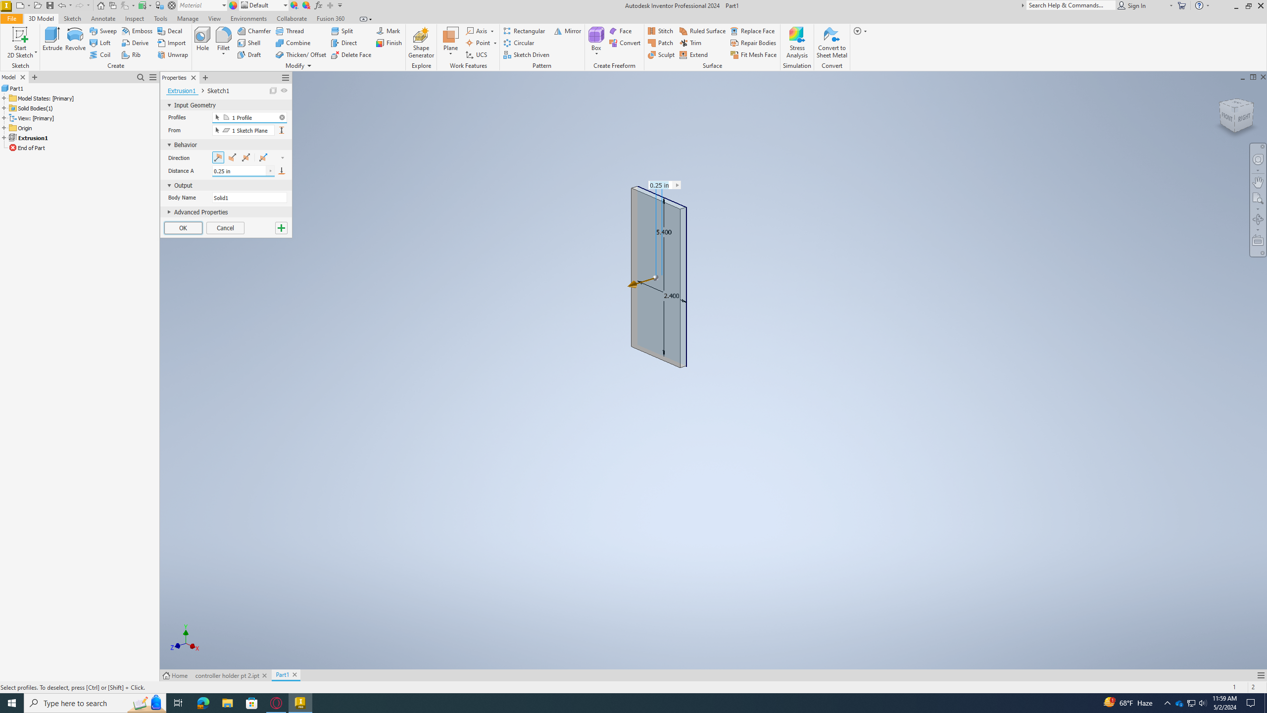Viewport: 1267px width, 713px height.
Task: Use the Delete Face tool
Action: [351, 54]
